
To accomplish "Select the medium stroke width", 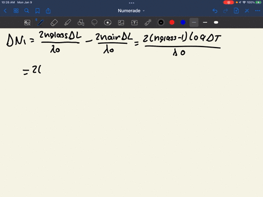I will click(205, 22).
